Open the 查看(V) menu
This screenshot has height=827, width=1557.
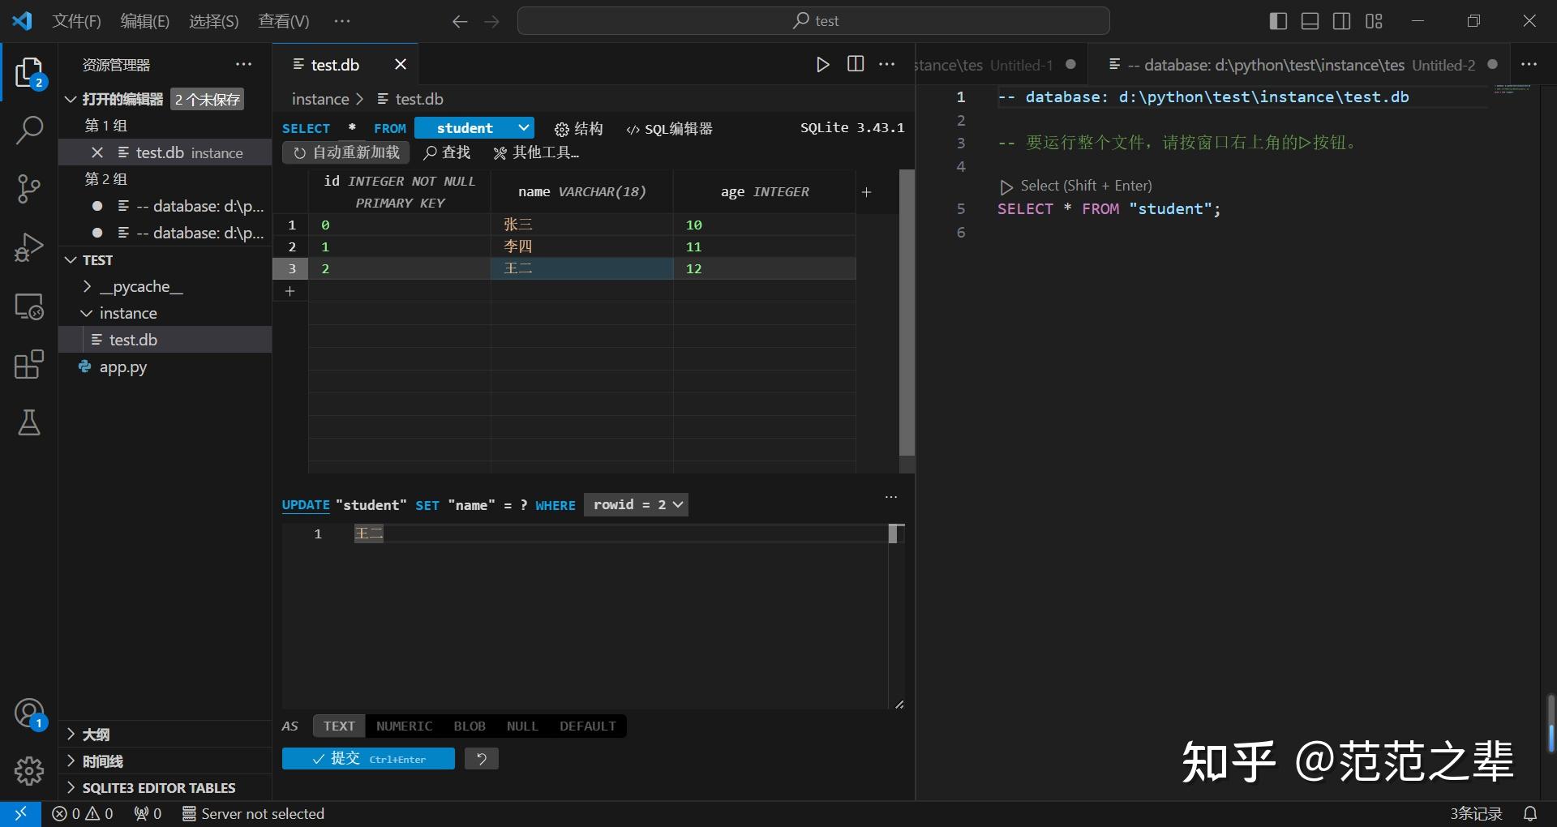coord(282,21)
